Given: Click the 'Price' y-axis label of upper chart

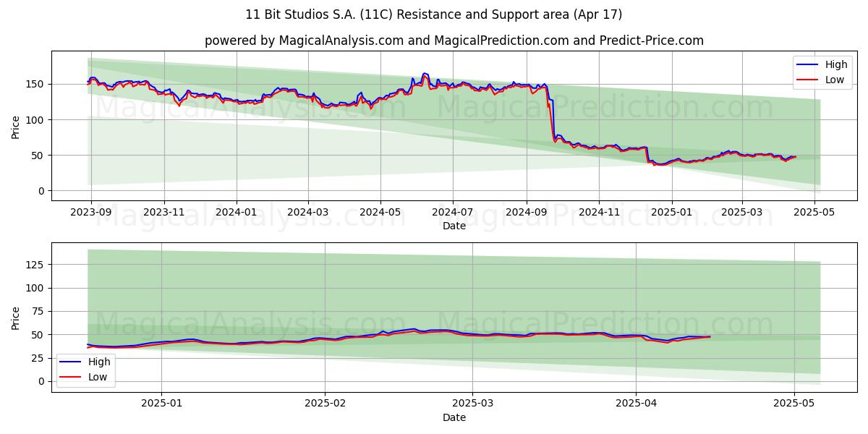Looking at the screenshot, I should pyautogui.click(x=16, y=126).
